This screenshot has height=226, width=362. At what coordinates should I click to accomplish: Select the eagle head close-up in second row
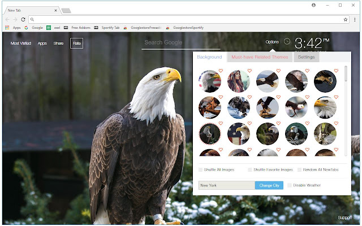tap(325, 107)
